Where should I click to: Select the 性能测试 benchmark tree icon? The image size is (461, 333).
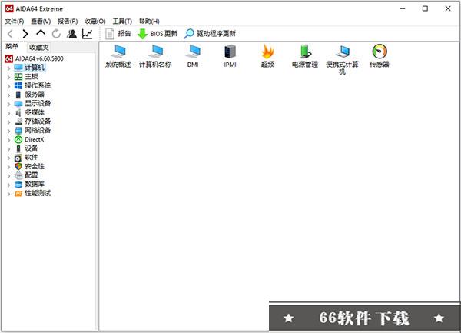(18, 193)
